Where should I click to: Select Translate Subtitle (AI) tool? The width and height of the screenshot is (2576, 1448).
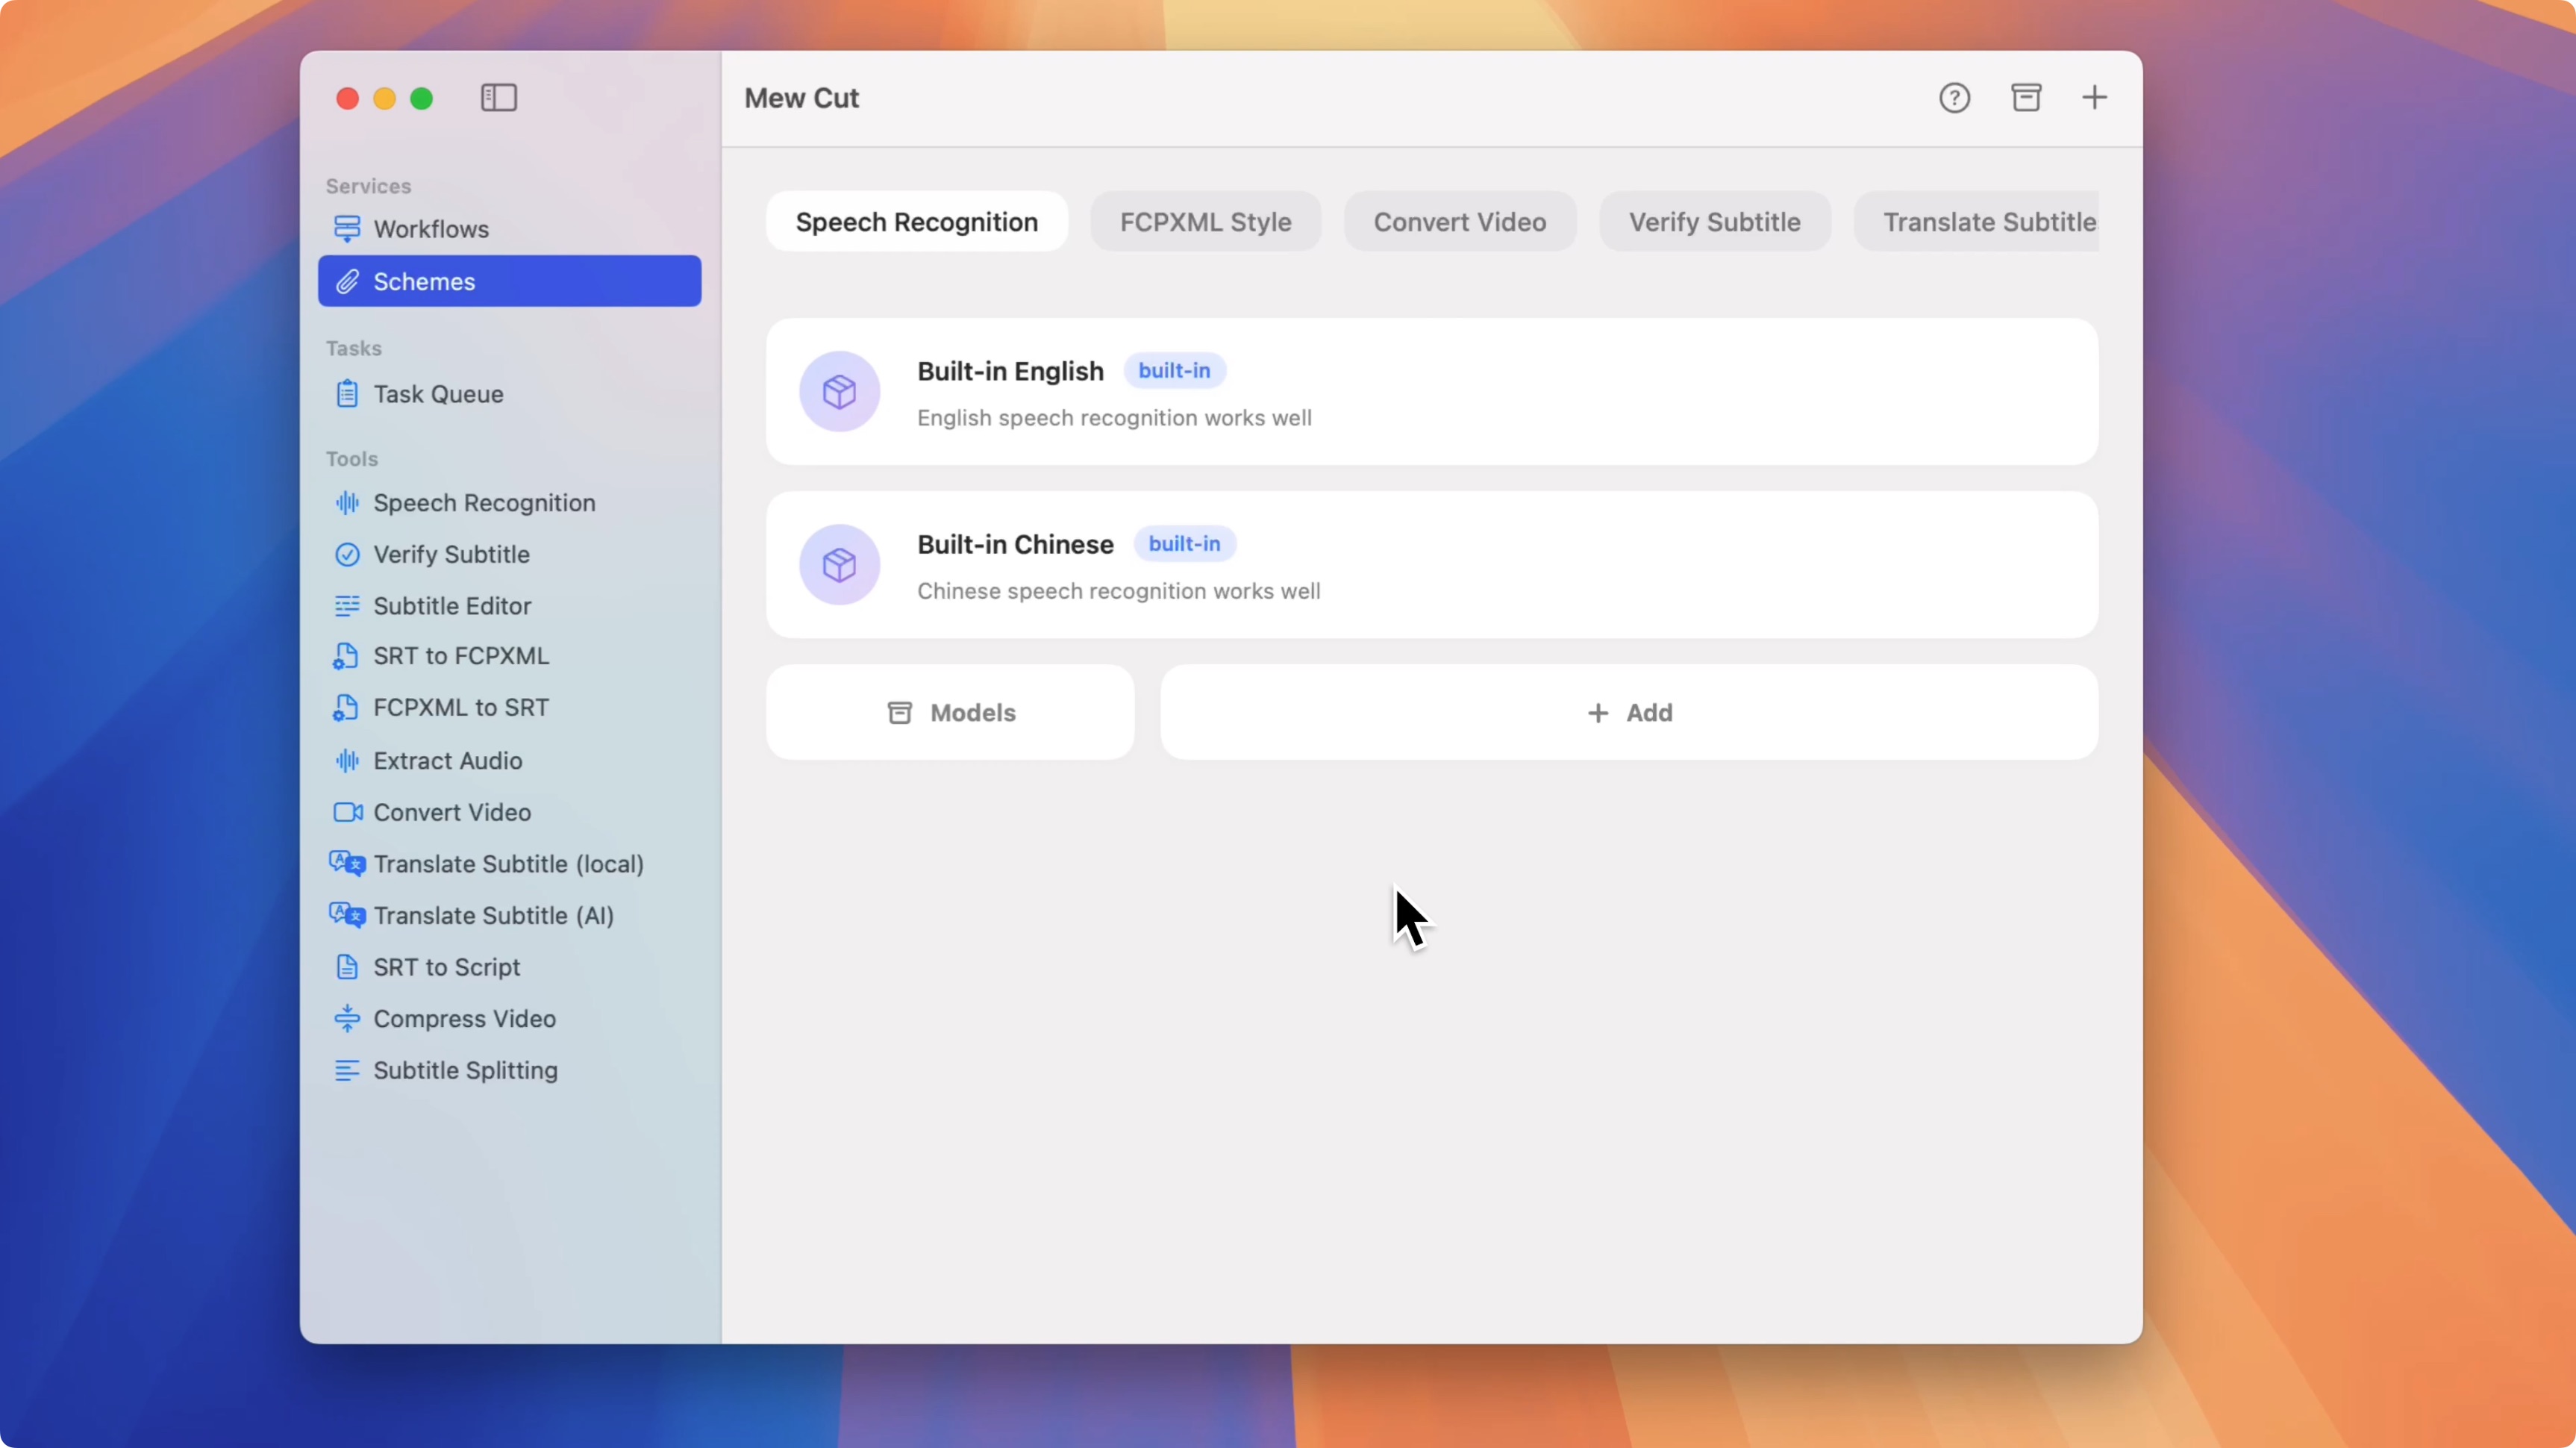point(493,916)
